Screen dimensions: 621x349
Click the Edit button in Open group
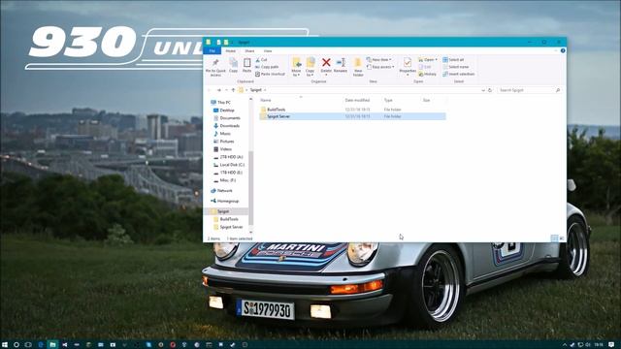pyautogui.click(x=425, y=67)
